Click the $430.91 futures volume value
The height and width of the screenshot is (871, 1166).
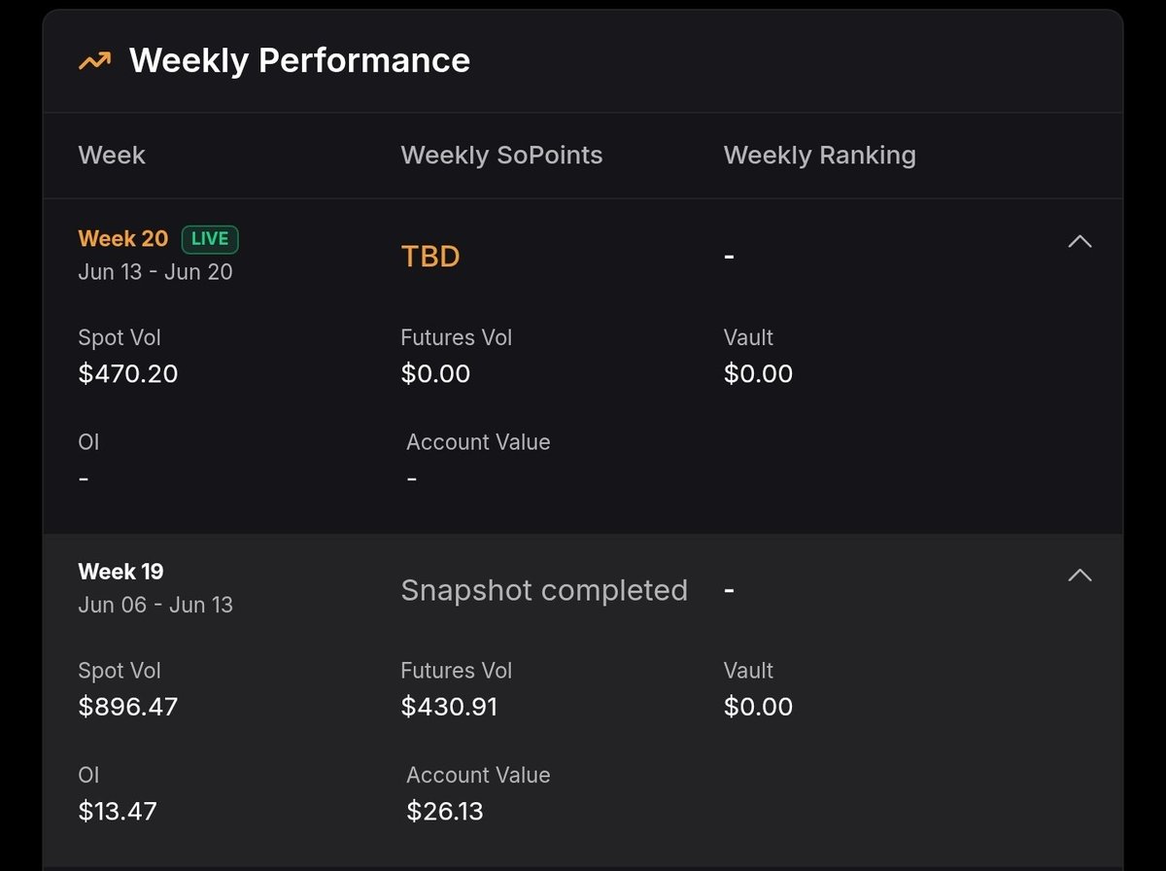[449, 707]
